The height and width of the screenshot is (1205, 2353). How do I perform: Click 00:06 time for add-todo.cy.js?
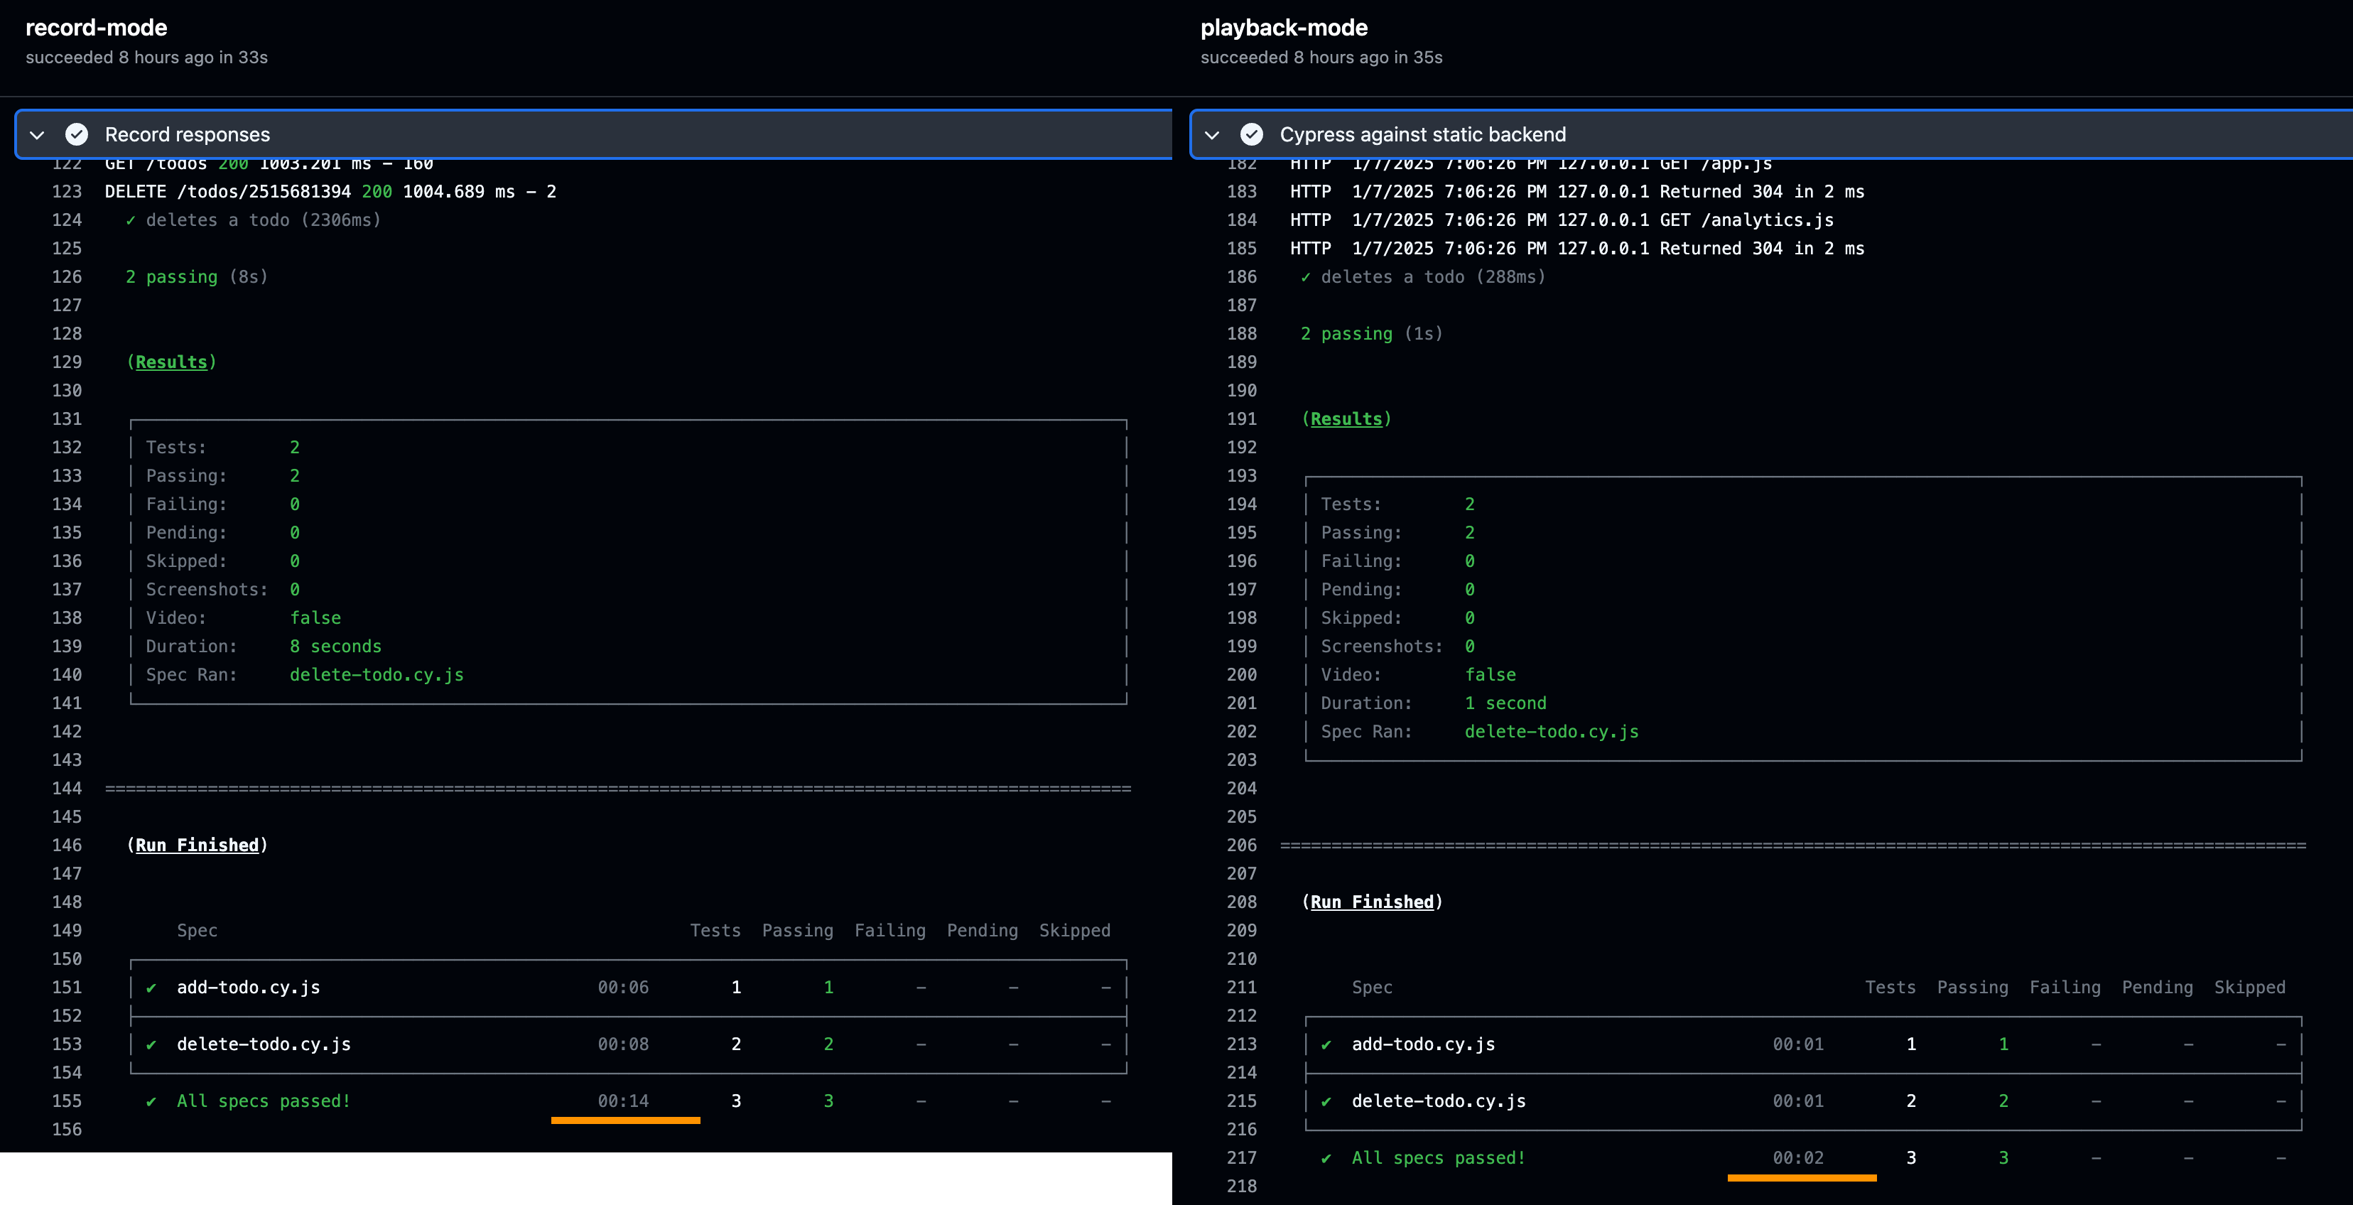[623, 988]
